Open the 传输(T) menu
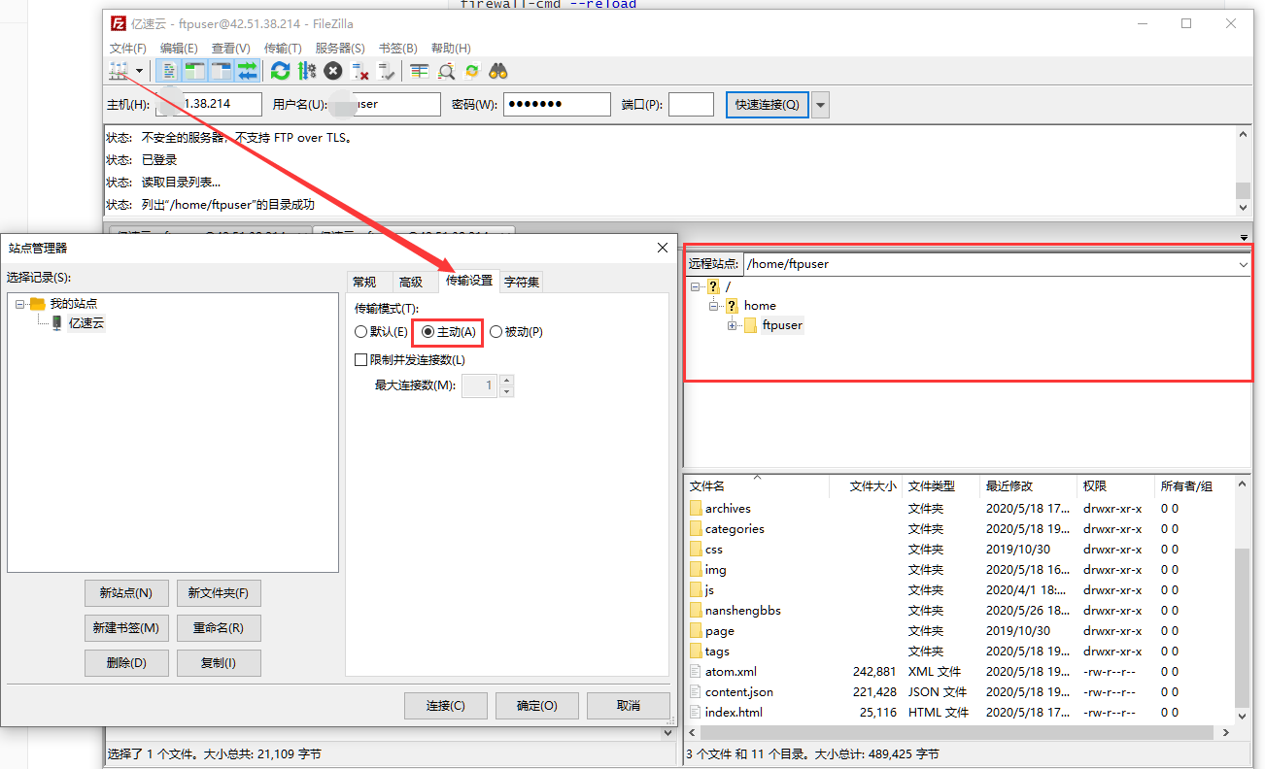 [283, 48]
